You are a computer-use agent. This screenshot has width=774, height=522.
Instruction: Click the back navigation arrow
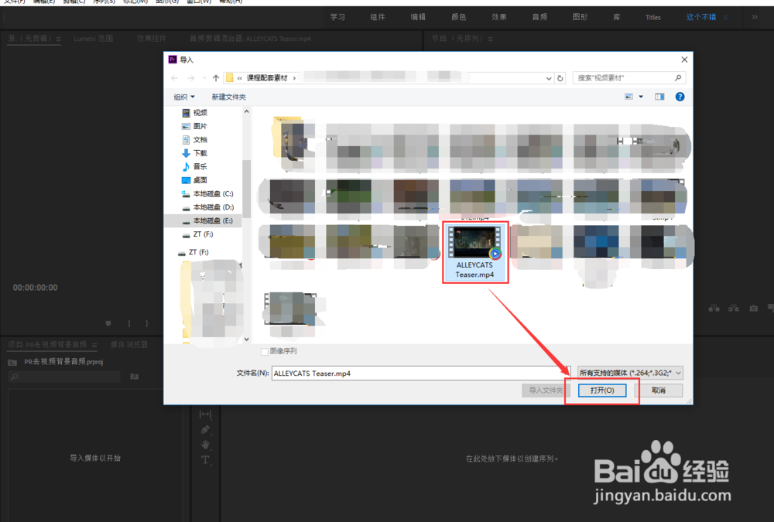174,78
